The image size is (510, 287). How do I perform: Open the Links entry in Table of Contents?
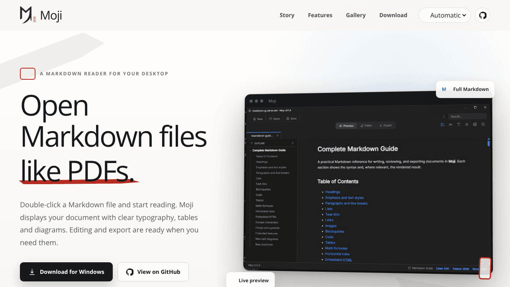tap(329, 220)
